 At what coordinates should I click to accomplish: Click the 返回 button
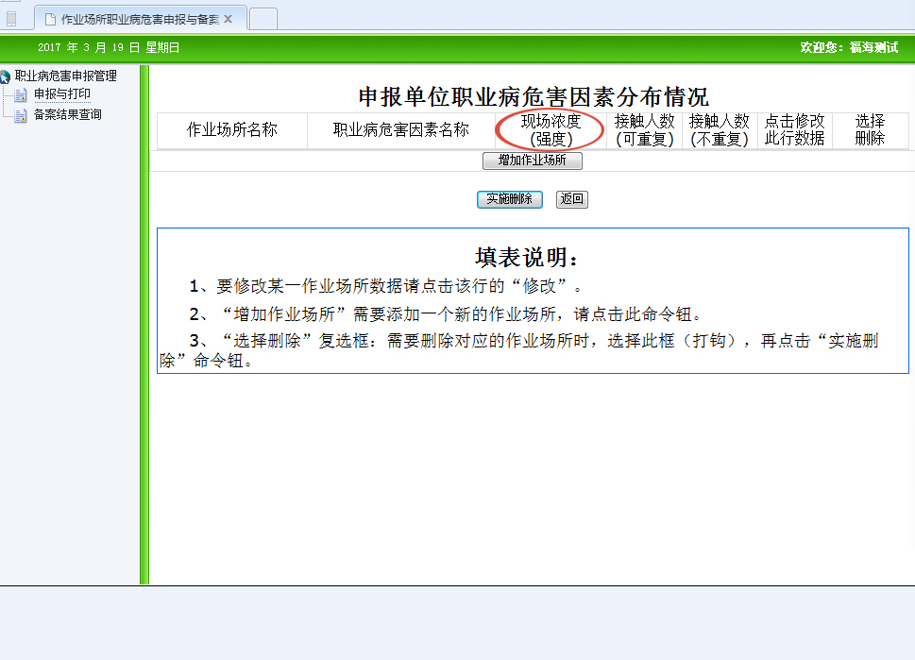571,199
